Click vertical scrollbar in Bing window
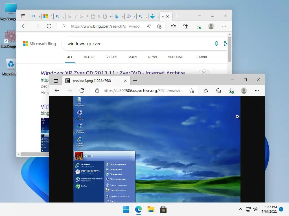 click(x=229, y=49)
